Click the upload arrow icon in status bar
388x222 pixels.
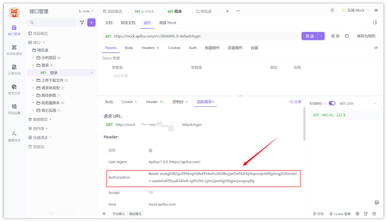(x=358, y=214)
